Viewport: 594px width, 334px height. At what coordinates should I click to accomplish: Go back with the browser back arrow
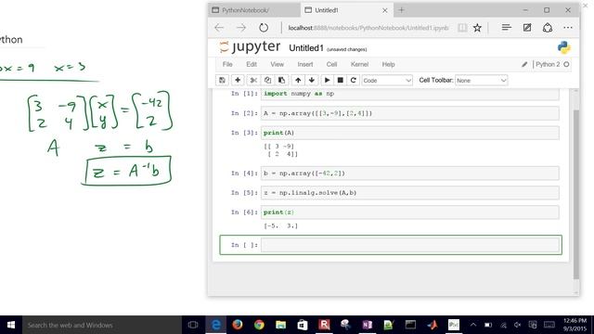coord(219,28)
